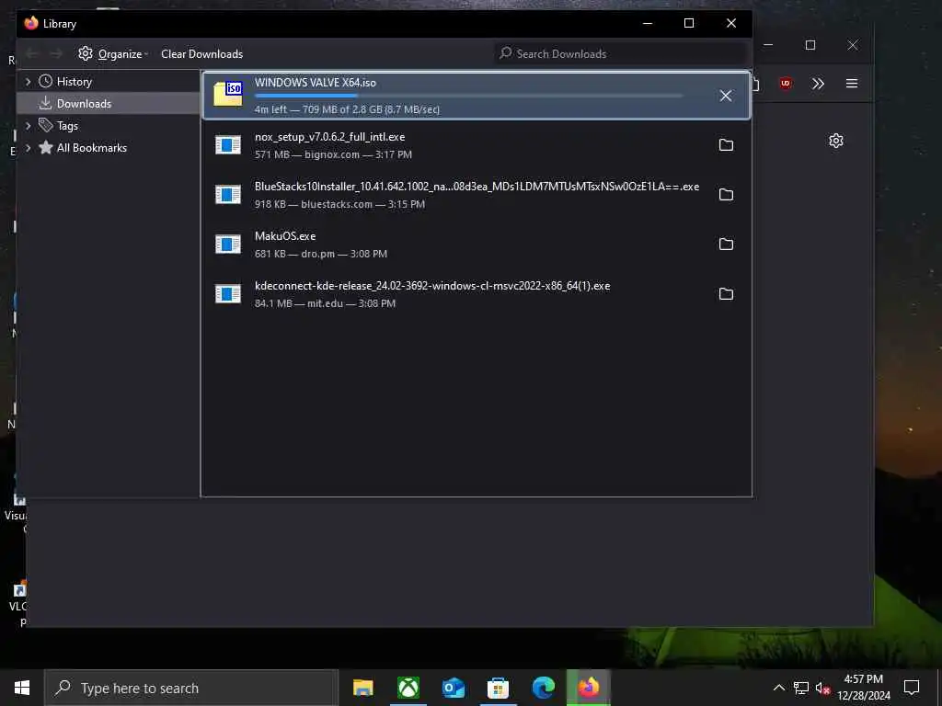Select All Bookmarks in the sidebar
Image resolution: width=942 pixels, height=706 pixels.
(91, 148)
